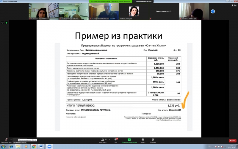The width and height of the screenshot is (238, 149).
Task: Click agent name СТЕЦЮК ЛЮБОВЬ ПЕТРОВНА
Action: pos(95,110)
